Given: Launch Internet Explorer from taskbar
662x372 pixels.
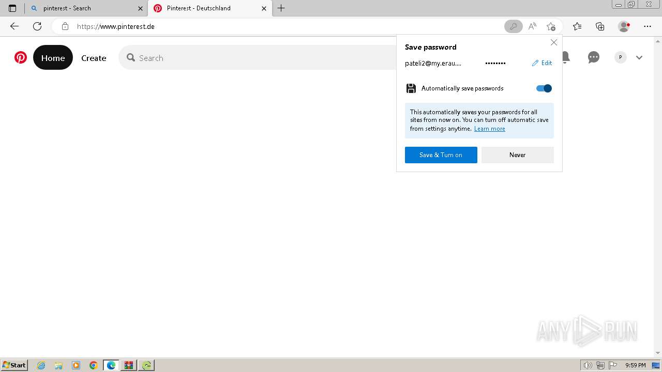Looking at the screenshot, I should point(41,365).
